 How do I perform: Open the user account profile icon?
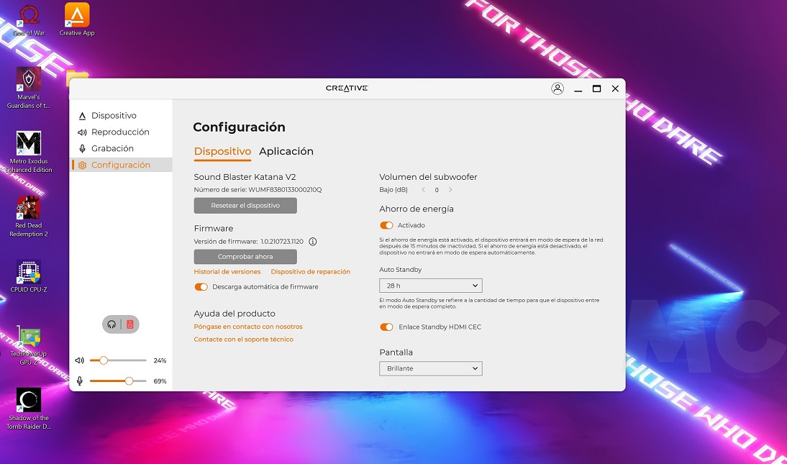coord(557,88)
